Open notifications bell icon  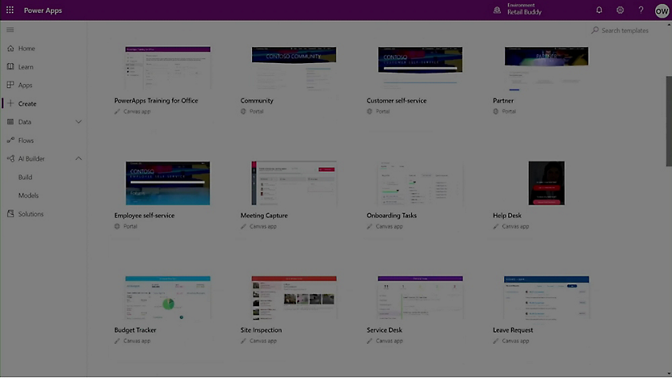[x=599, y=10]
